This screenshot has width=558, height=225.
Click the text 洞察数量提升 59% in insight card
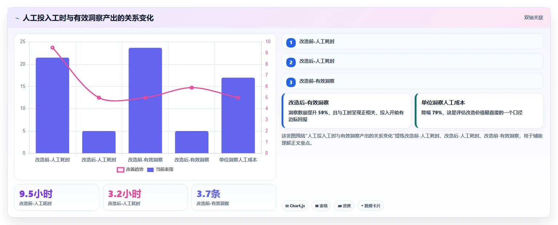pos(308,112)
